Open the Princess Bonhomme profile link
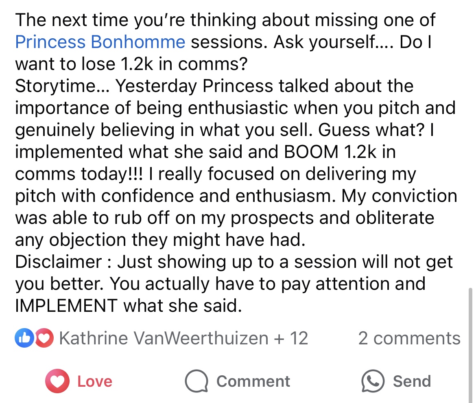 click(x=100, y=42)
